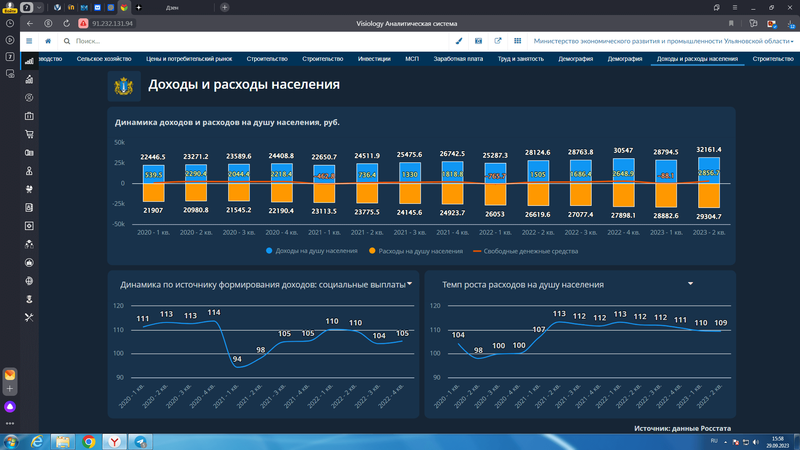Click the address bar showing 91.232.131.94

[112, 24]
